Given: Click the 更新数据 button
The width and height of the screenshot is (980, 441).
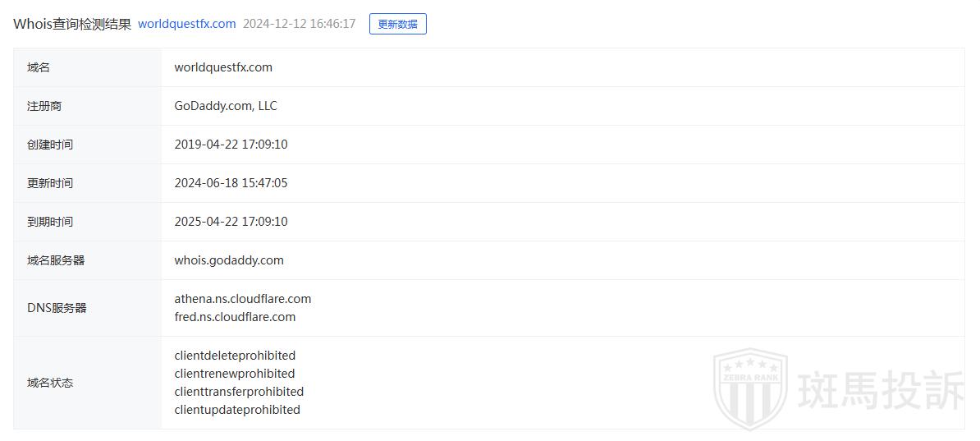Looking at the screenshot, I should pyautogui.click(x=397, y=24).
